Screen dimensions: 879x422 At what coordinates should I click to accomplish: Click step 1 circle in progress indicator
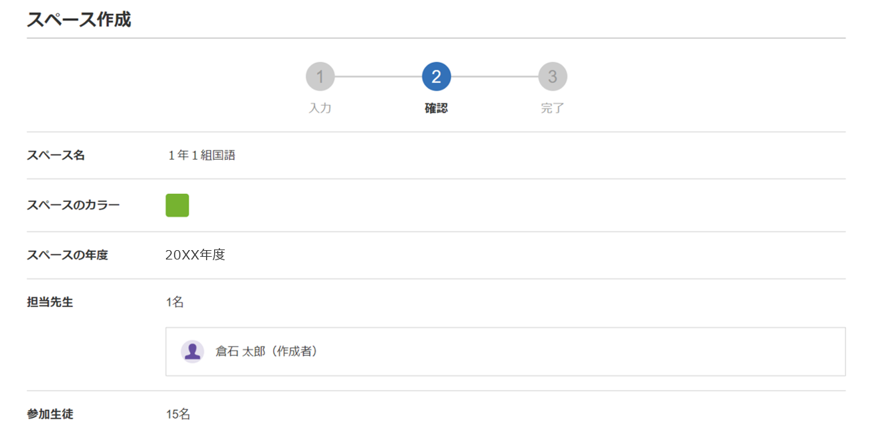coord(320,77)
